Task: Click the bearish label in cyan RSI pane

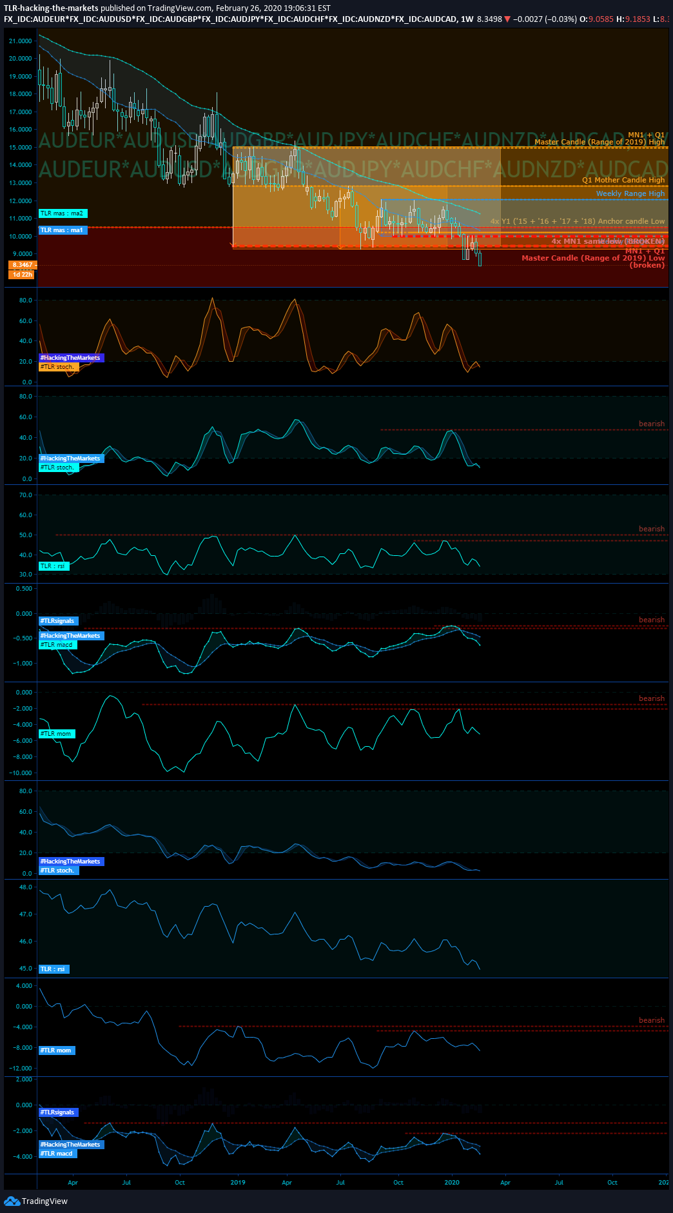Action: [x=652, y=529]
